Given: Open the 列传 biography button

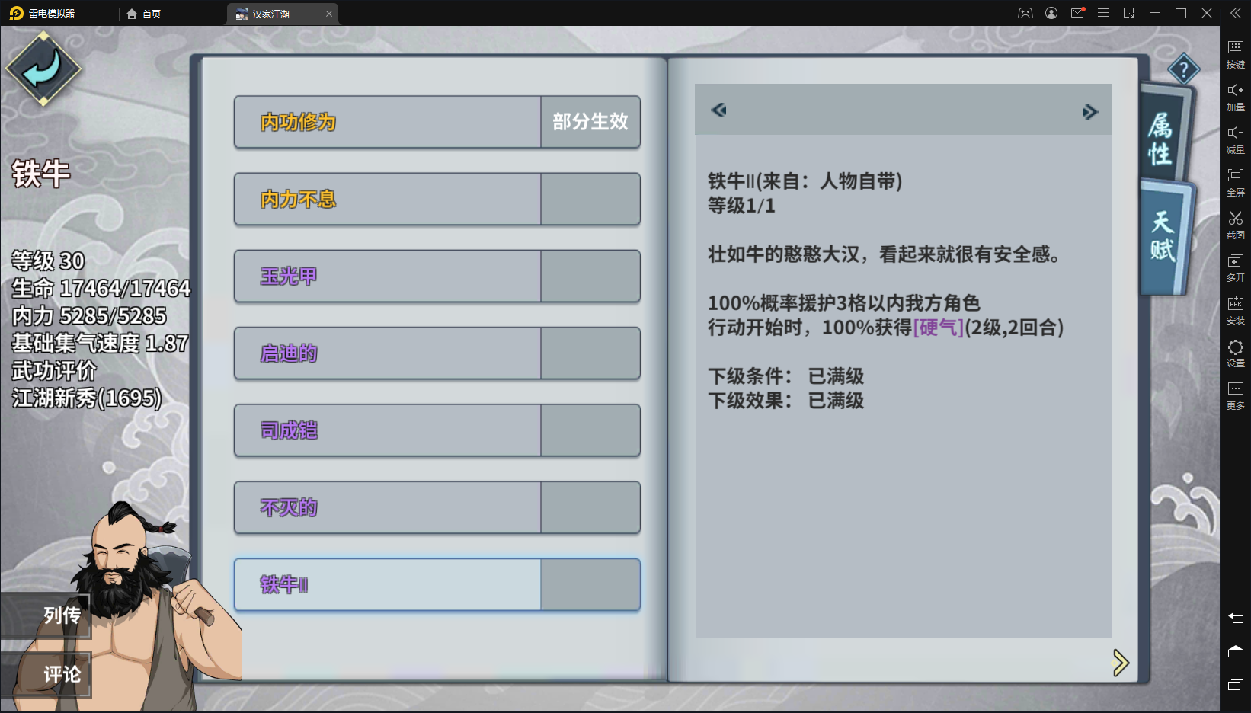Looking at the screenshot, I should click(x=46, y=615).
